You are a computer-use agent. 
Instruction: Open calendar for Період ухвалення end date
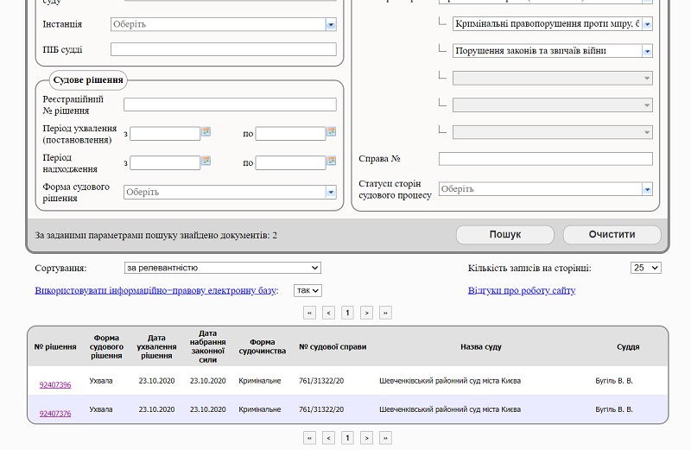tap(331, 132)
